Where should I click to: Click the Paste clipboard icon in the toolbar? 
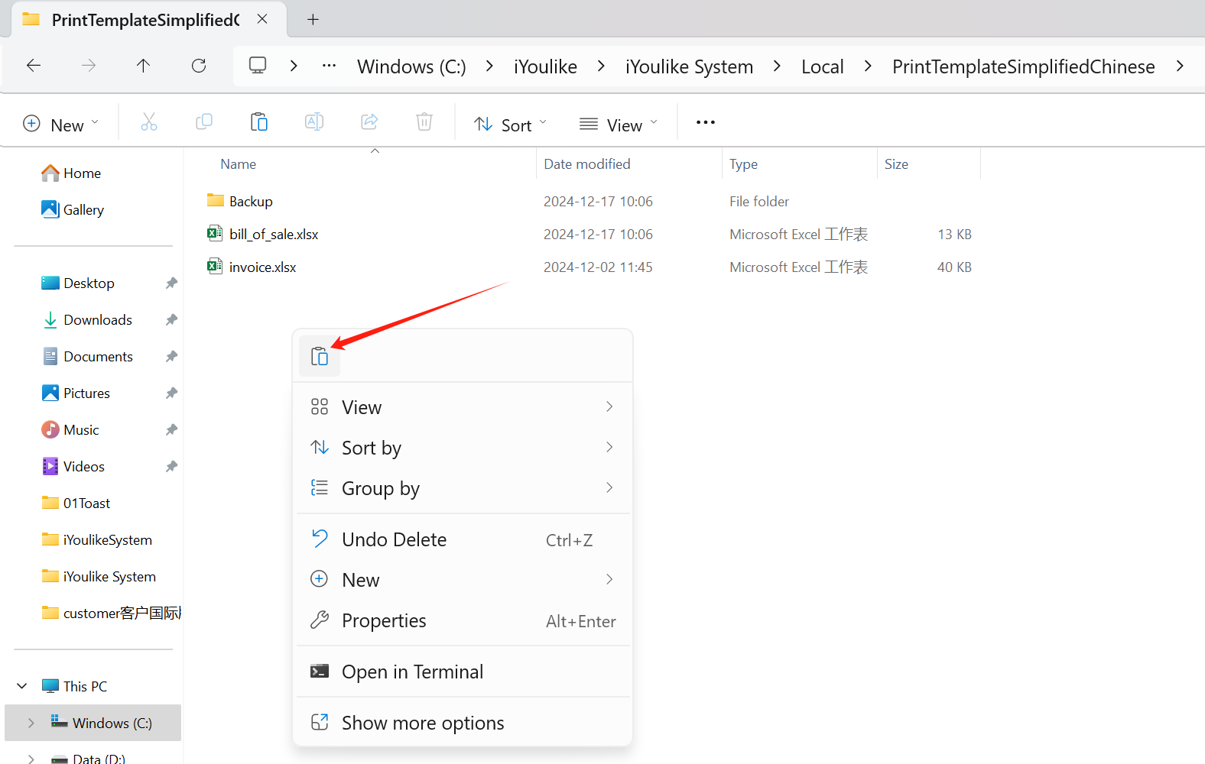coord(259,122)
